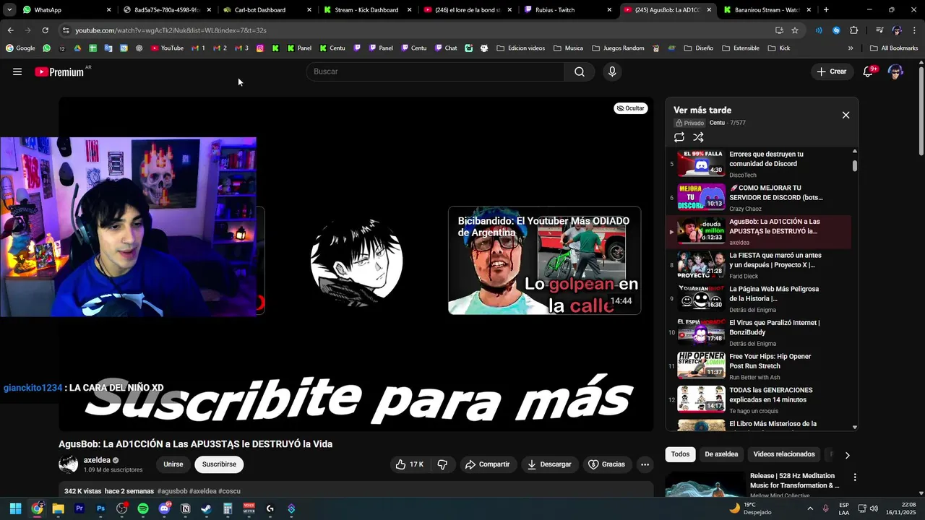Click the #agusbob hashtag

pos(172,491)
